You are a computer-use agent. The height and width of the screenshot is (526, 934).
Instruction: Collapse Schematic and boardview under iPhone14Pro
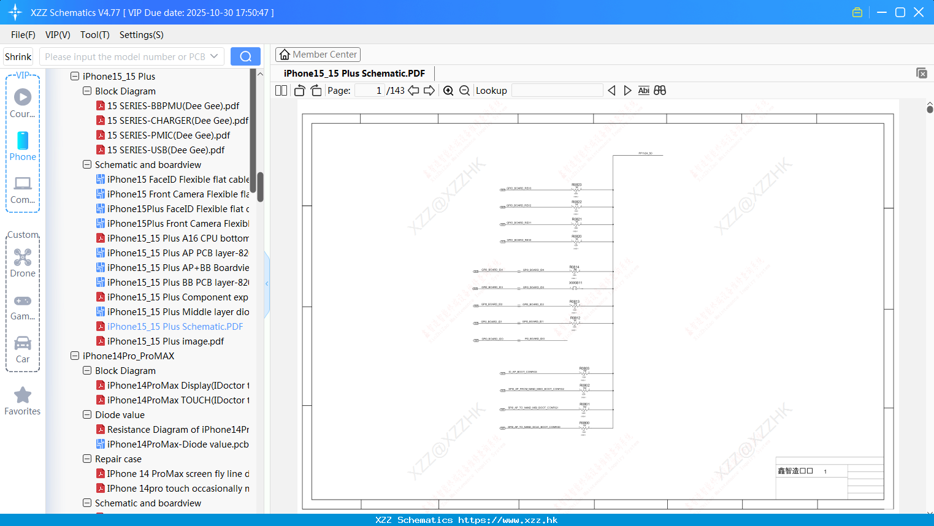click(87, 503)
